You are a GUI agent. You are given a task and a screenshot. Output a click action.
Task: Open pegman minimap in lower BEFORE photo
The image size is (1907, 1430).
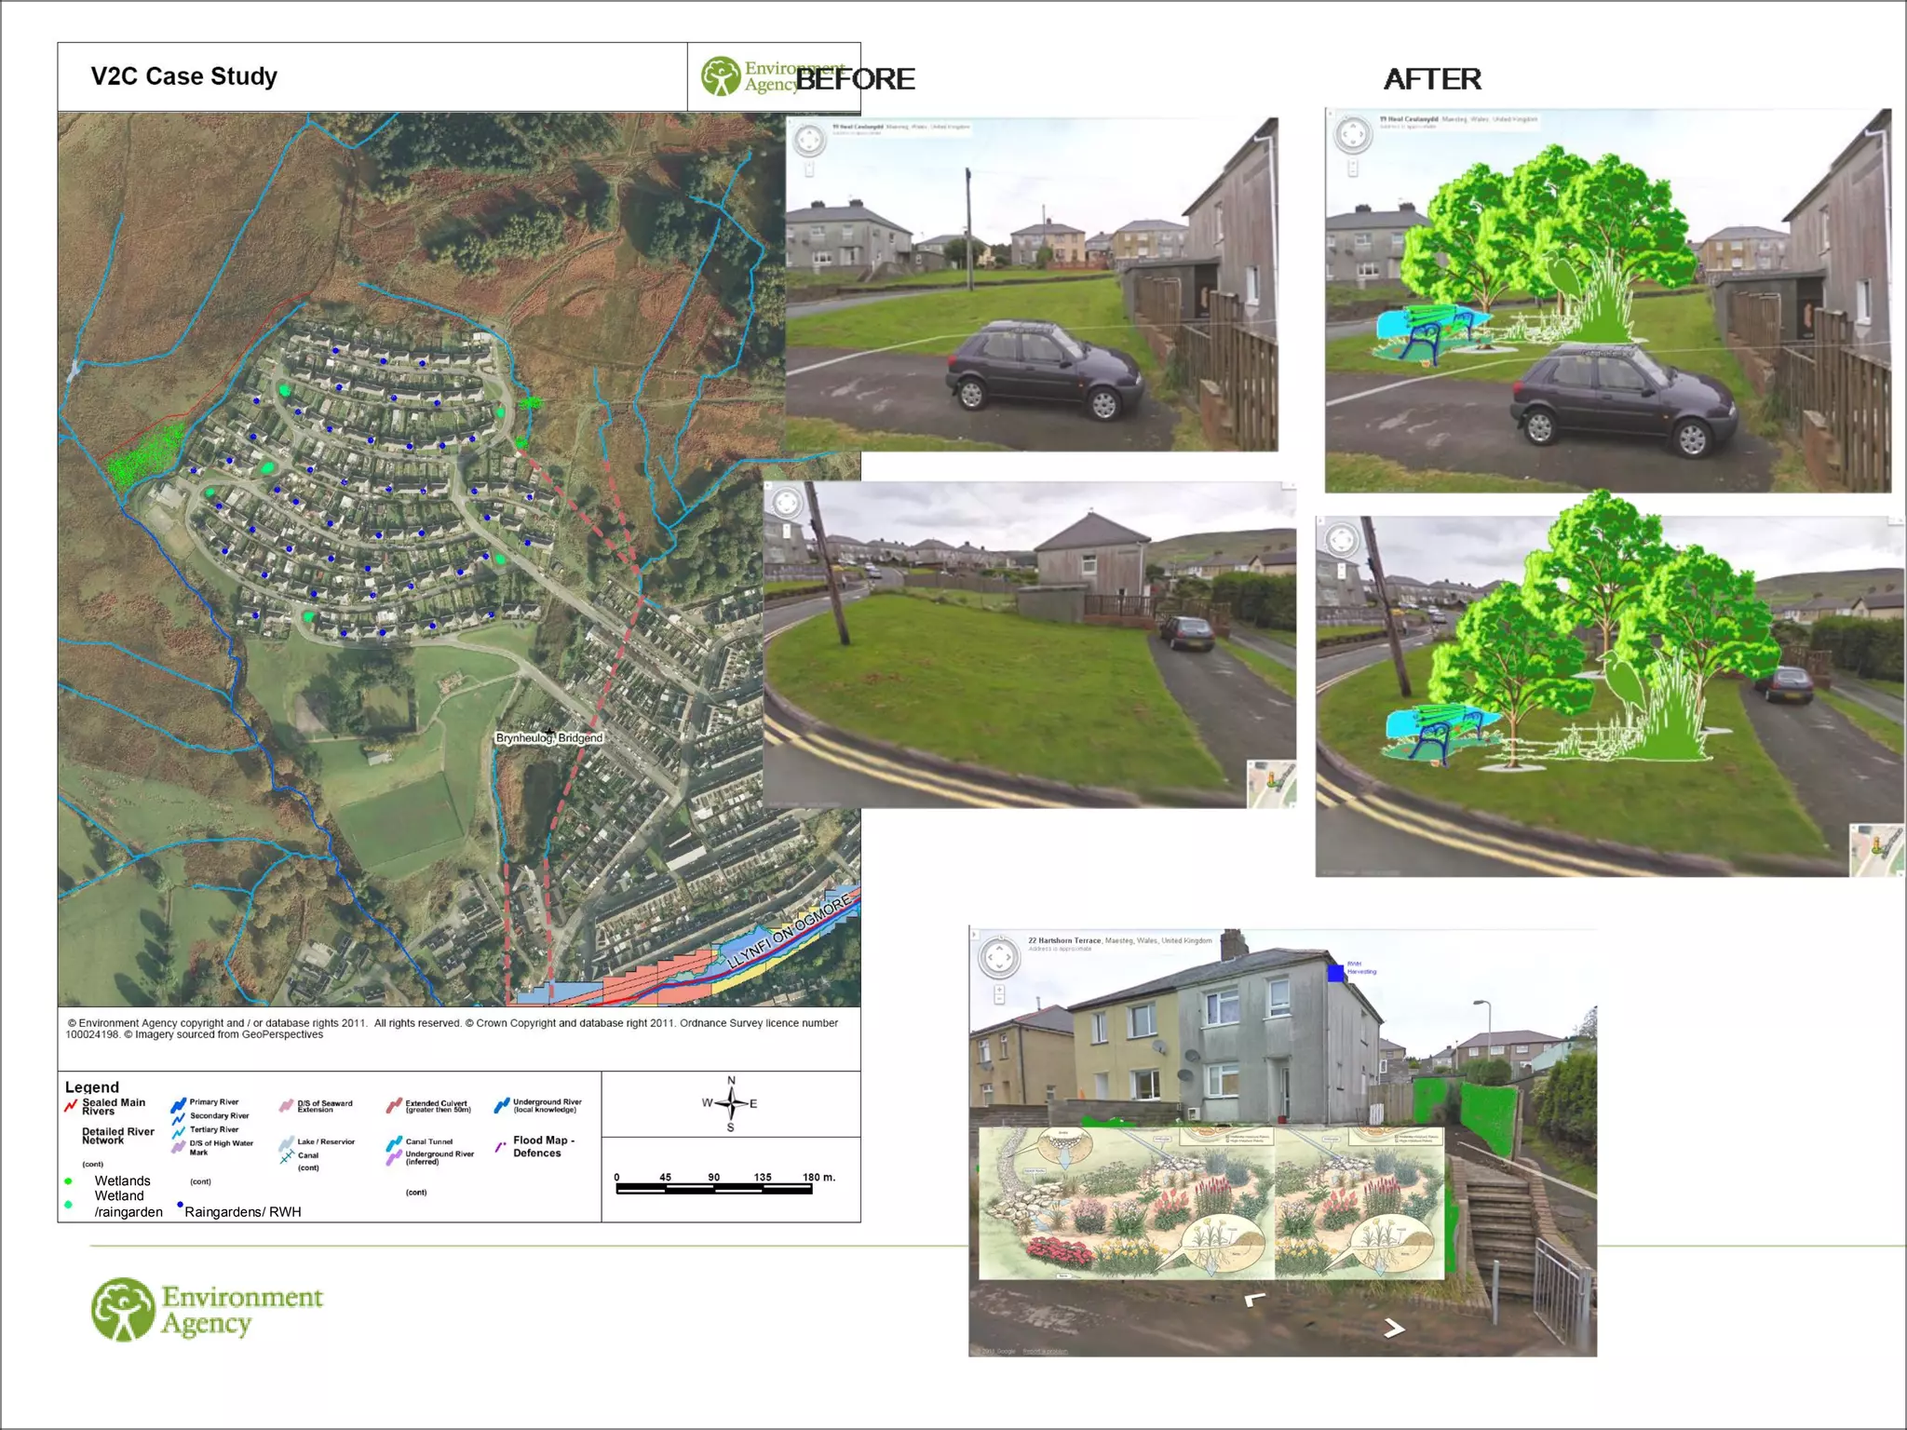tap(1271, 783)
